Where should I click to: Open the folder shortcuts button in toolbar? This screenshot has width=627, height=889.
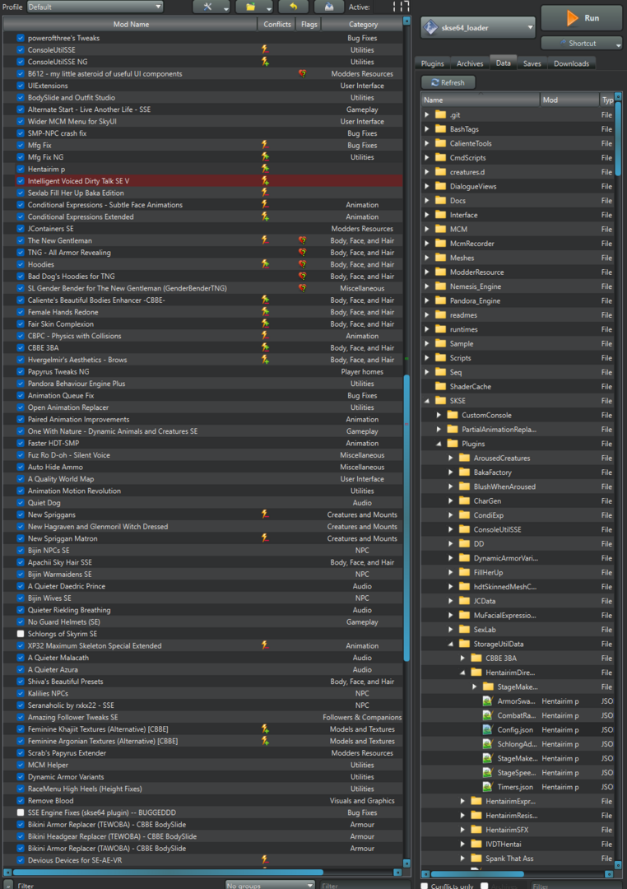point(254,7)
